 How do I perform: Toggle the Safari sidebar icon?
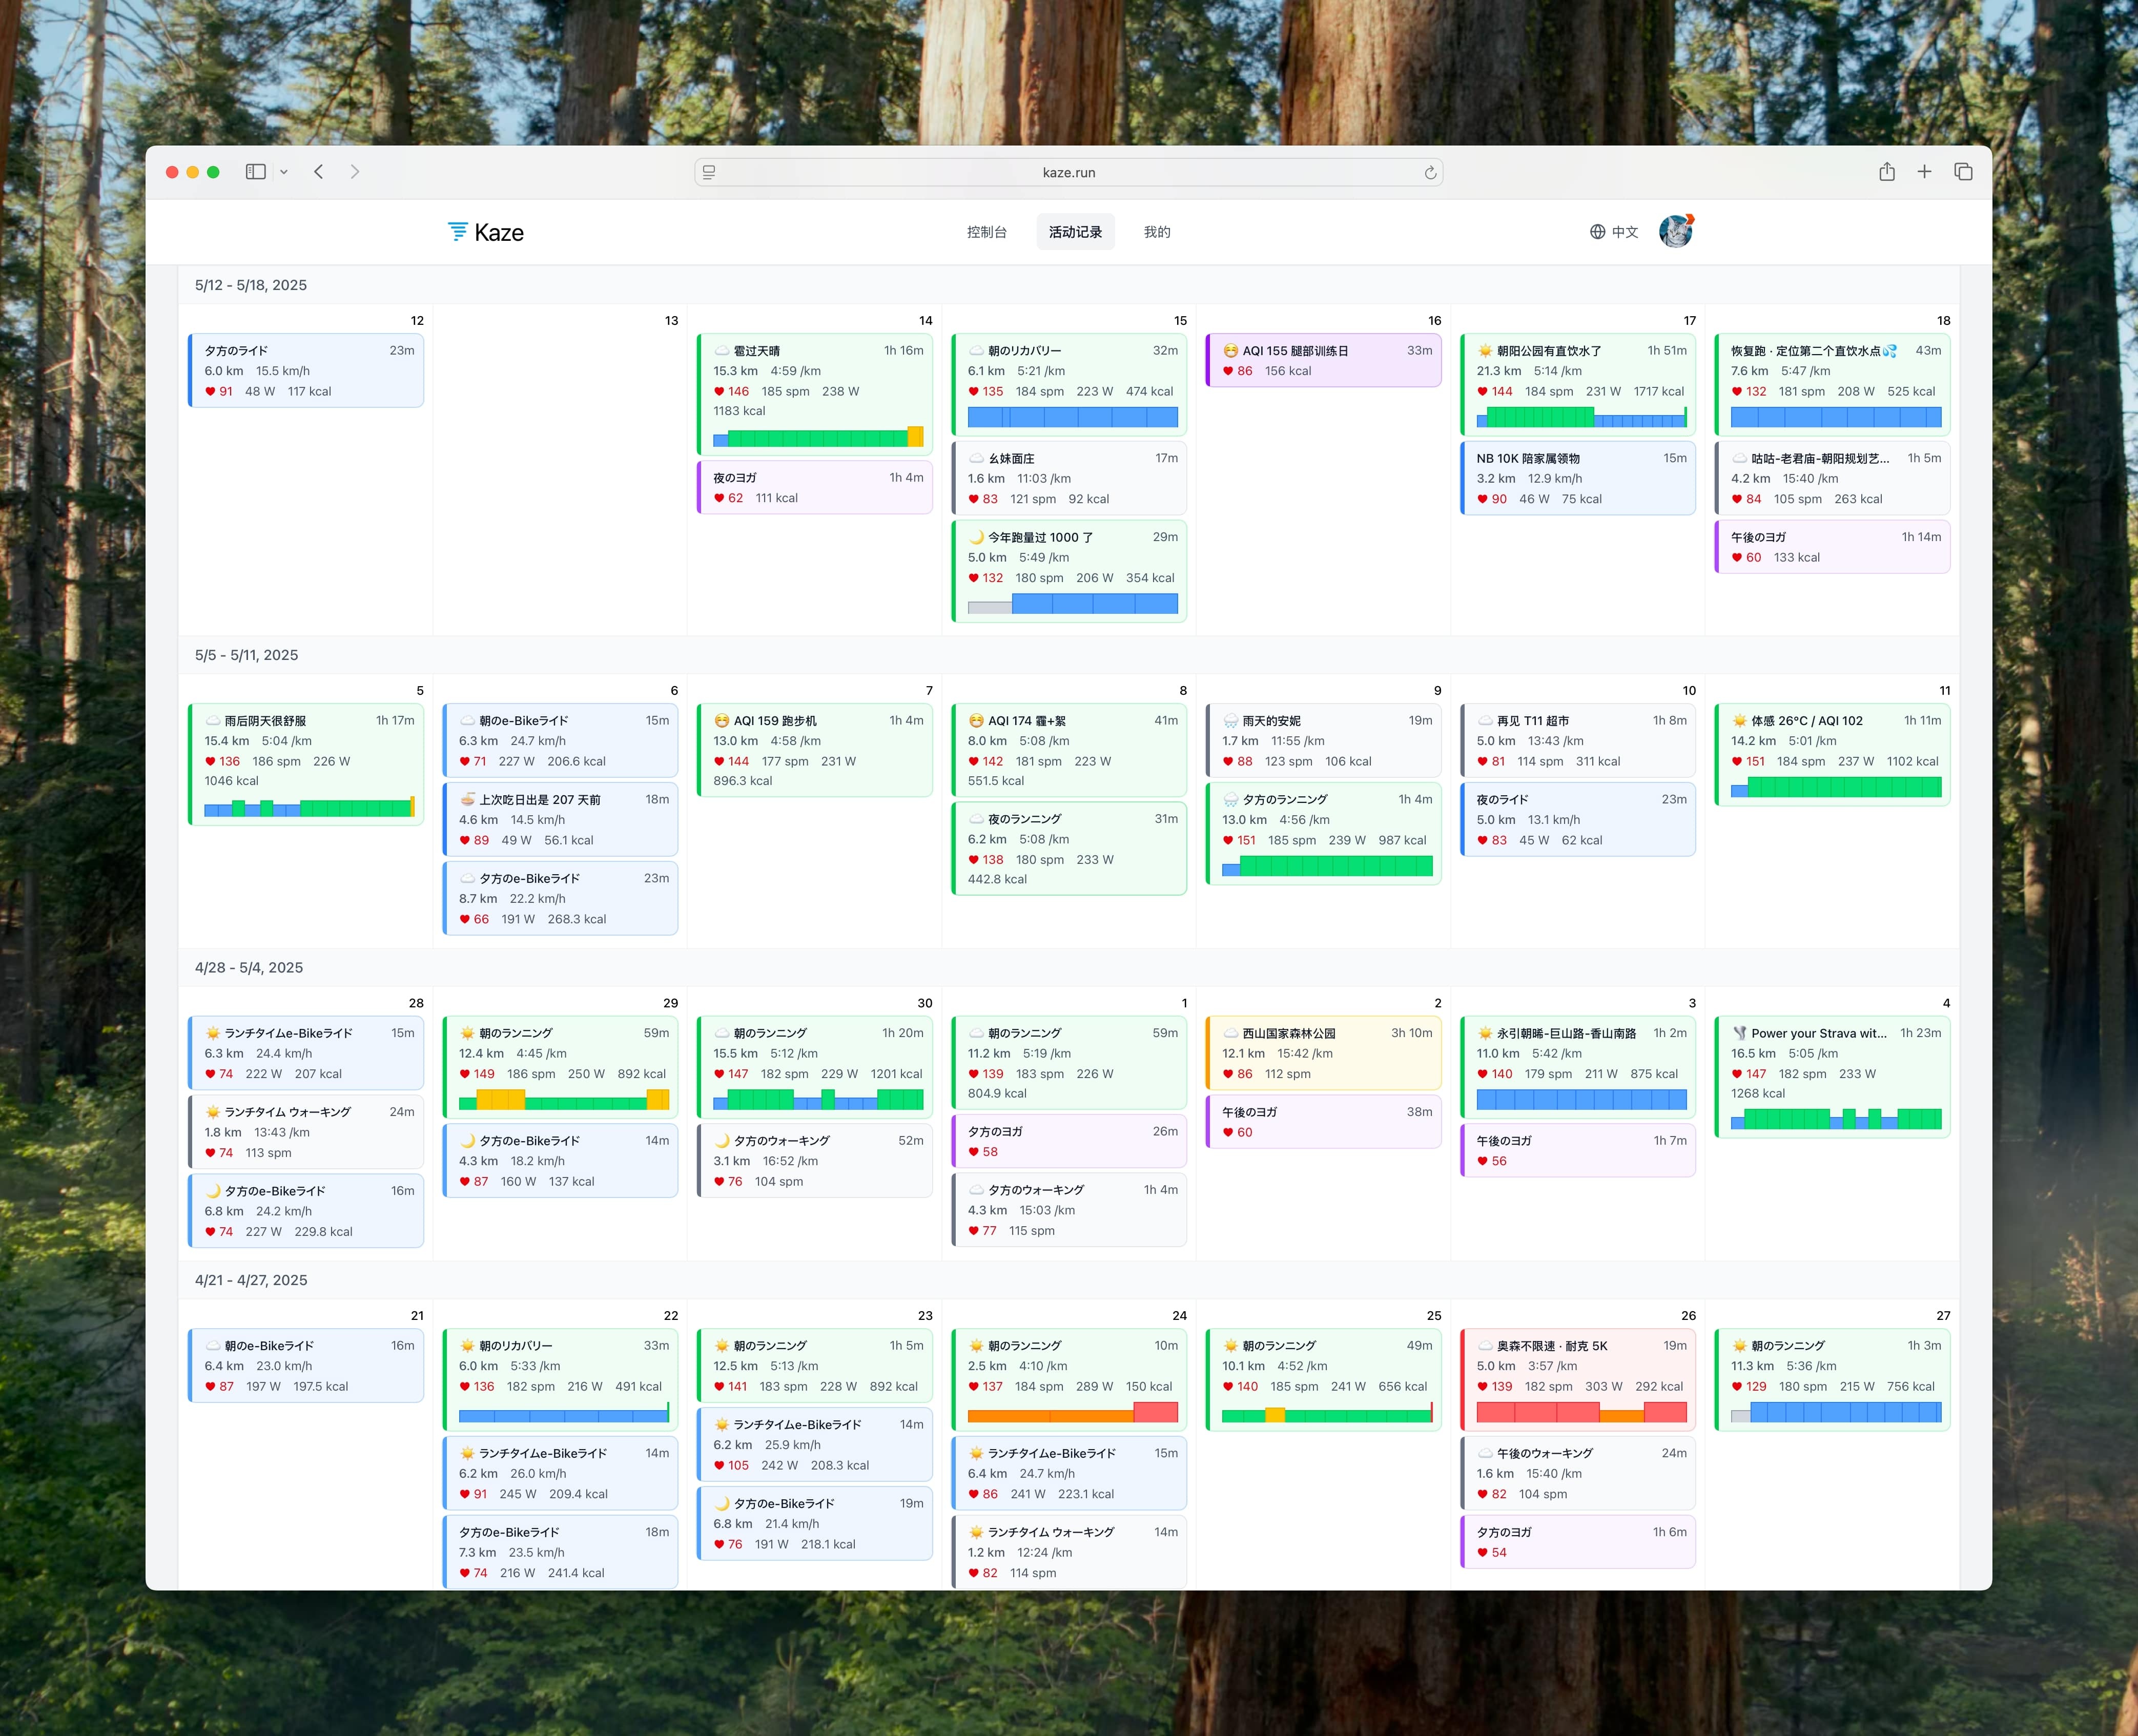point(256,172)
